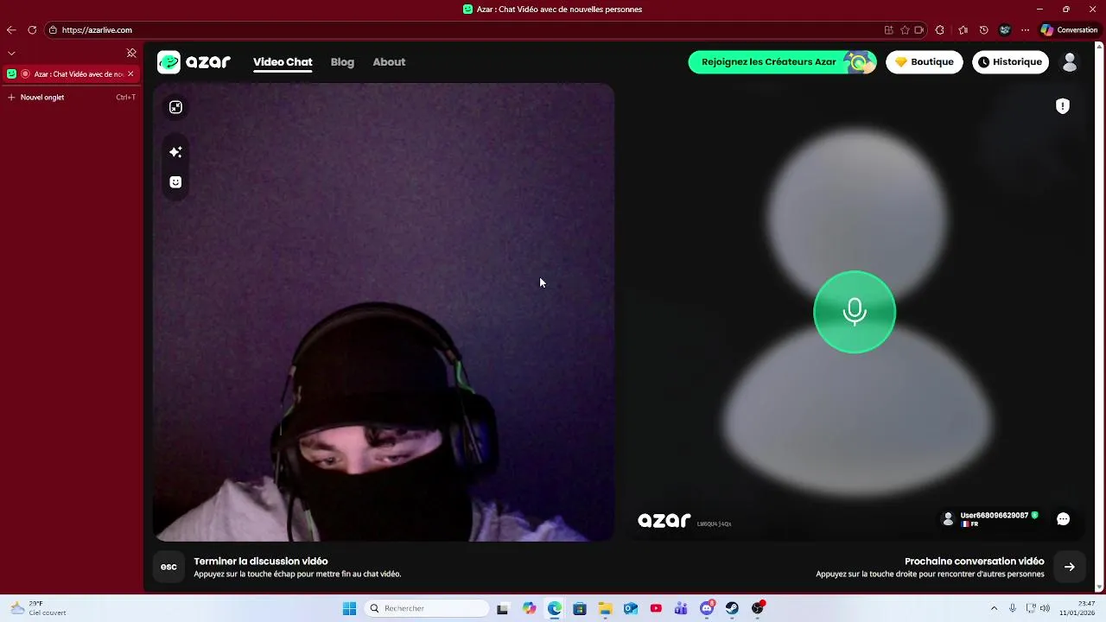The width and height of the screenshot is (1106, 622).
Task: Open the user profile avatar icon
Action: coord(1070,62)
